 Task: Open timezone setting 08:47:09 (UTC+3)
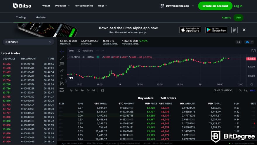tap(223, 90)
